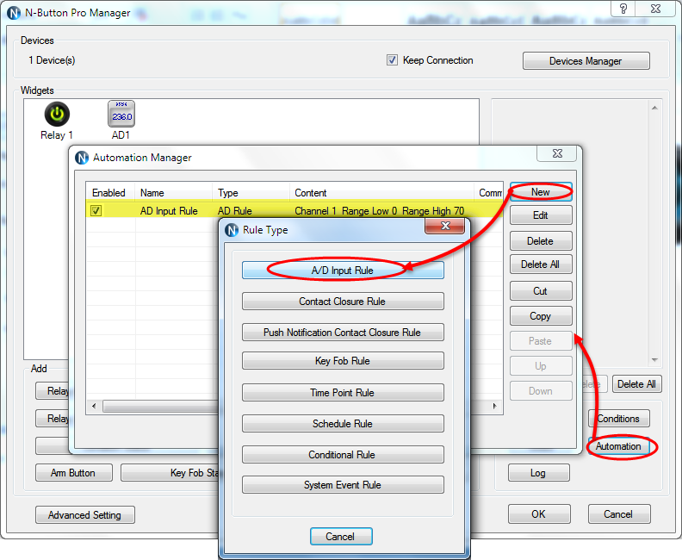This screenshot has height=560, width=682.
Task: Choose A/D Input Rule type
Action: click(343, 271)
